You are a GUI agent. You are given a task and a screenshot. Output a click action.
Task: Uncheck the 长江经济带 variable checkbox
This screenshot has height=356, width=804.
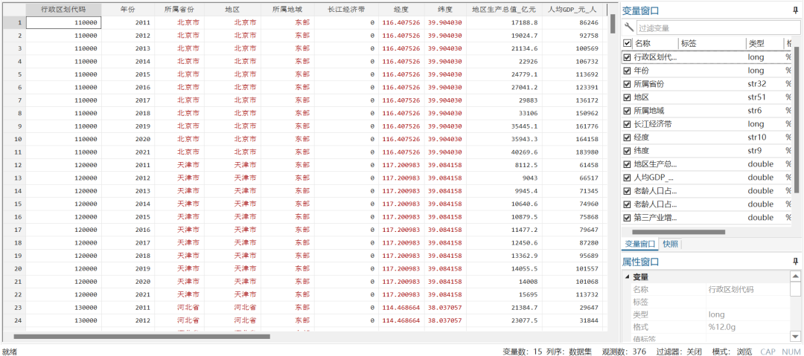click(x=627, y=124)
